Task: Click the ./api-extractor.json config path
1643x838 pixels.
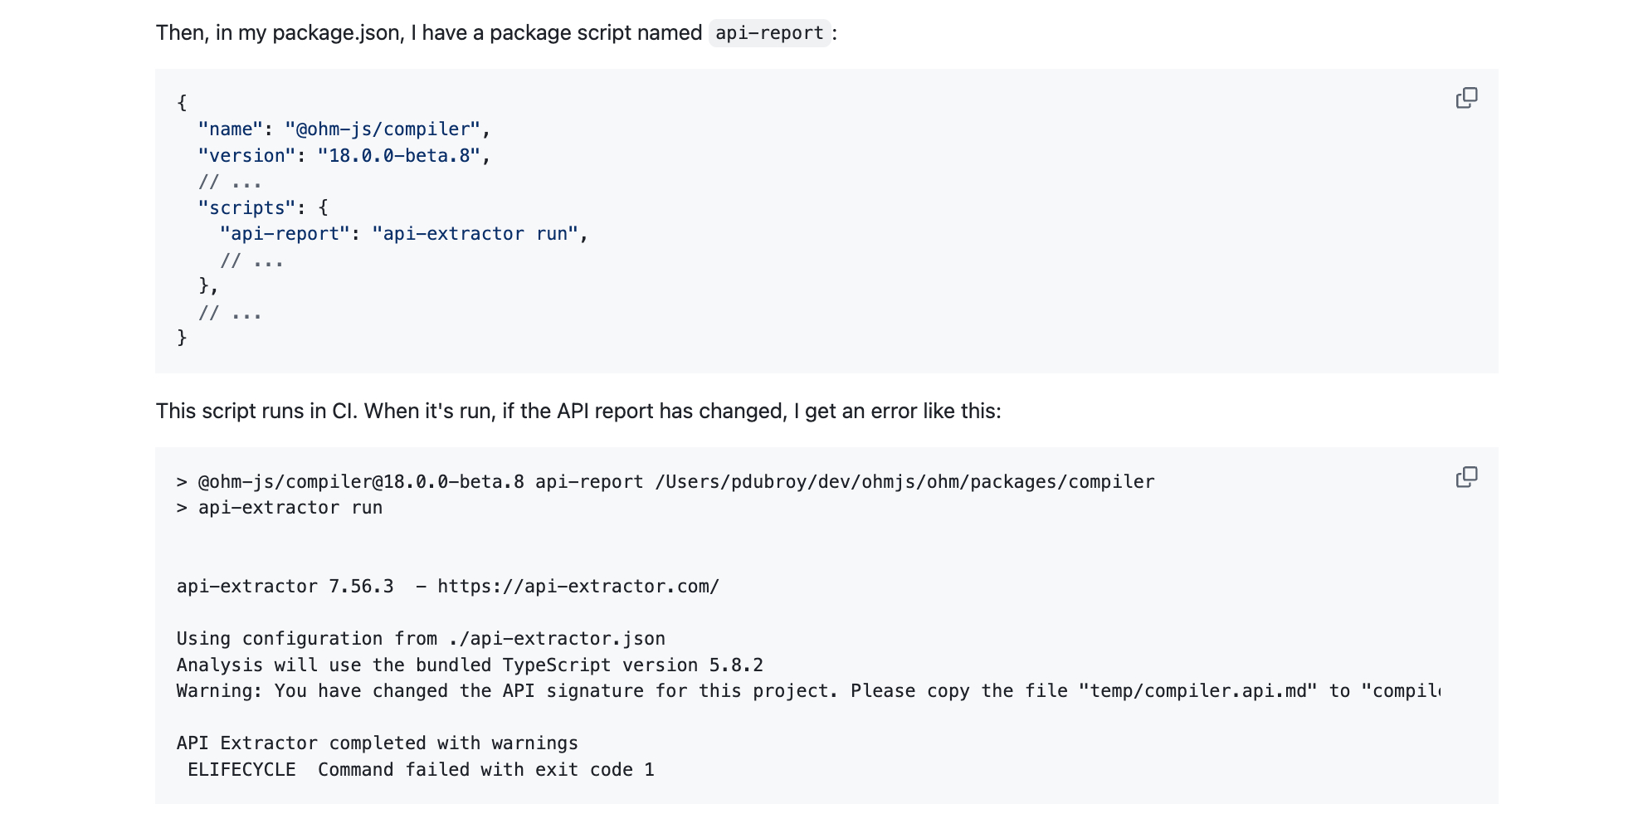Action: (x=556, y=639)
